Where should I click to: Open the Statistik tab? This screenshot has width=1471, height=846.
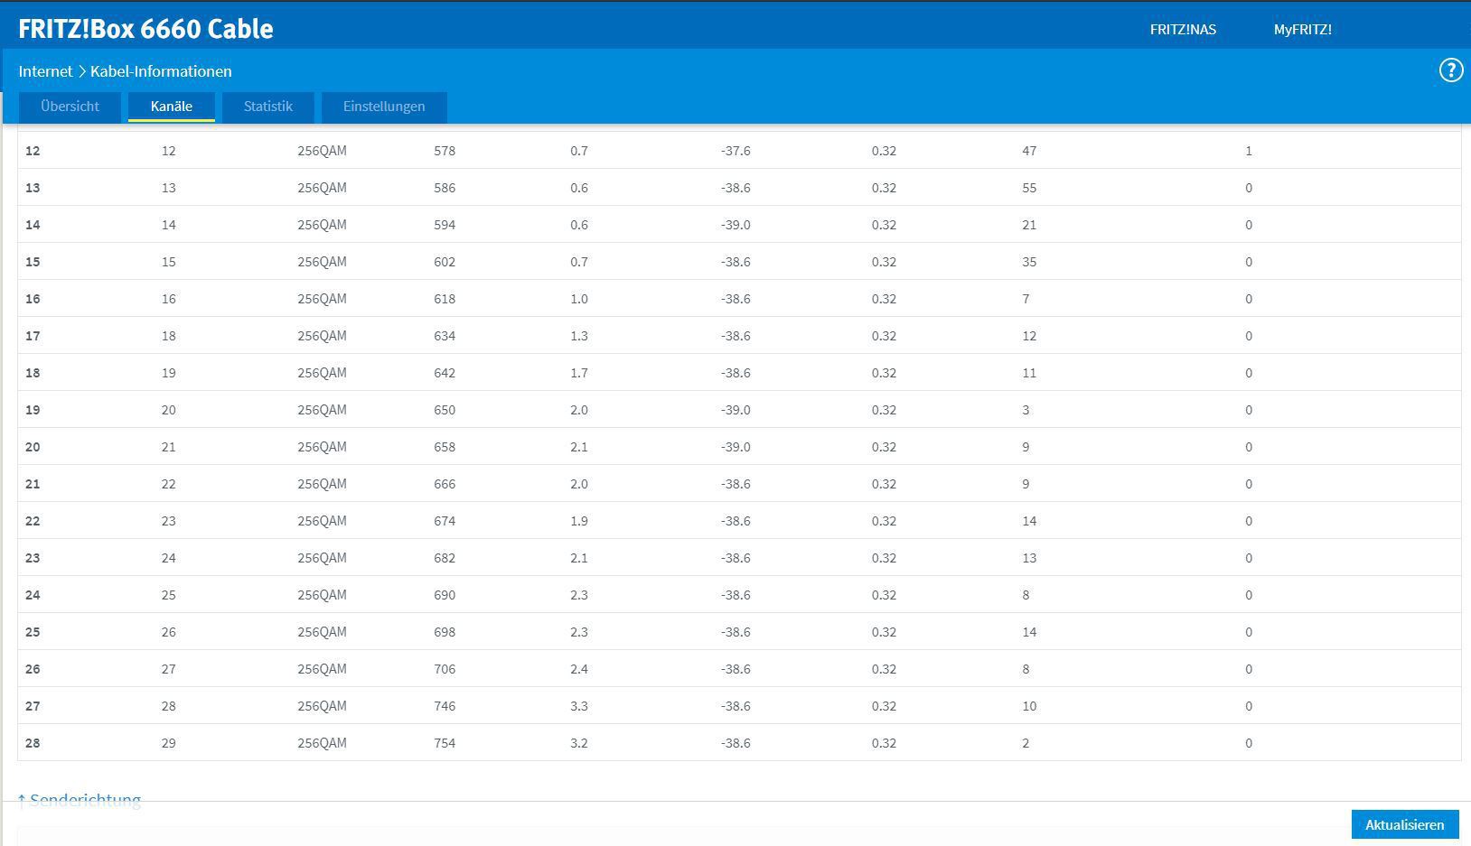[267, 107]
